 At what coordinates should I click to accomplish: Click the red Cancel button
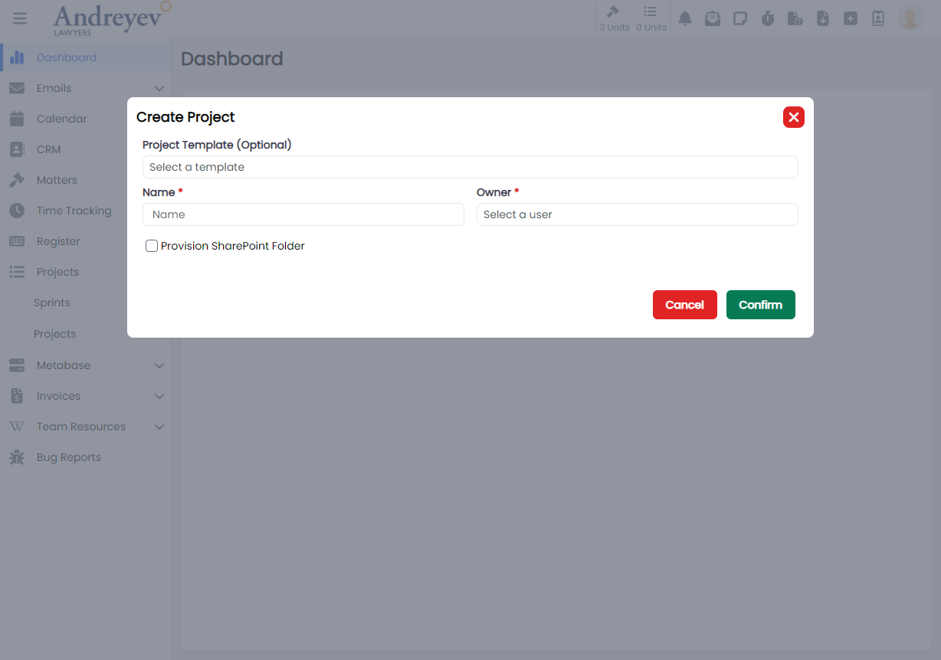point(684,305)
